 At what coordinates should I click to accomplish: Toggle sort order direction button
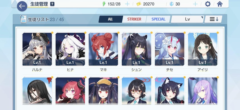coord(213,19)
